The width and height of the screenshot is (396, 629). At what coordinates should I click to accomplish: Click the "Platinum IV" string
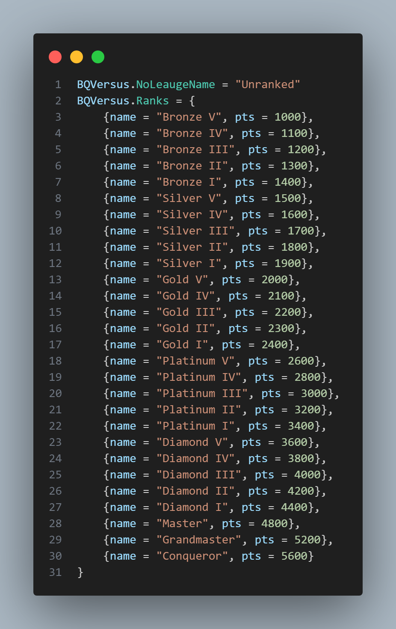(x=199, y=377)
